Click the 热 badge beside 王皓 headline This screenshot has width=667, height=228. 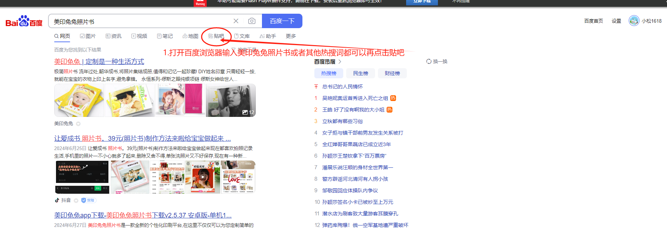pyautogui.click(x=390, y=110)
